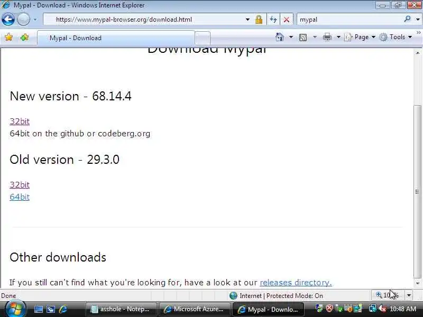The width and height of the screenshot is (423, 317).
Task: Click the 64bit link under Old version
Action: [20, 197]
